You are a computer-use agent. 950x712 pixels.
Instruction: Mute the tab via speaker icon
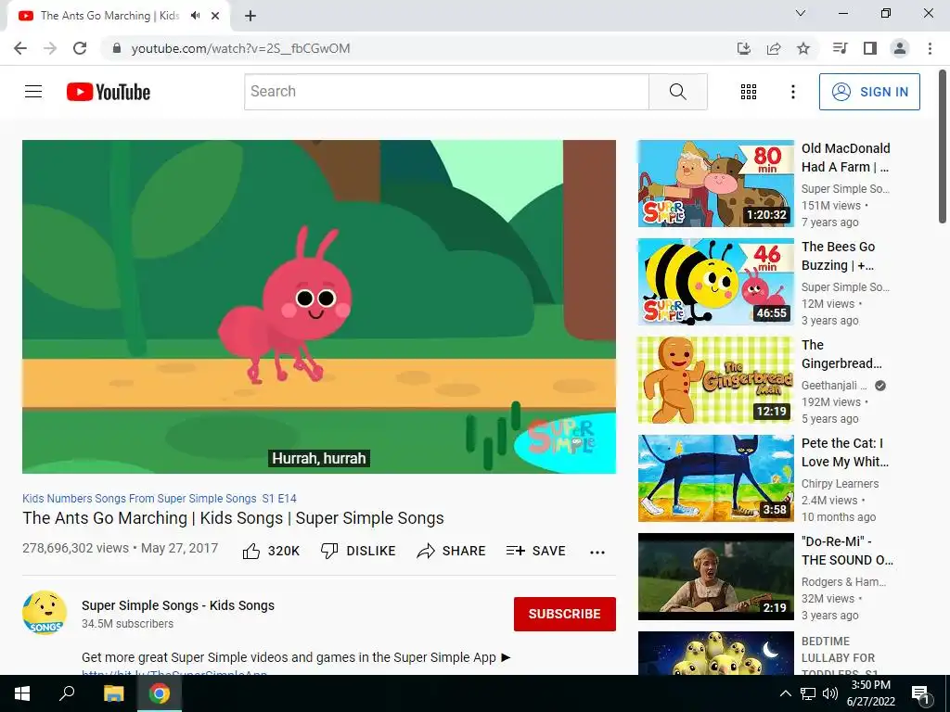pos(195,16)
